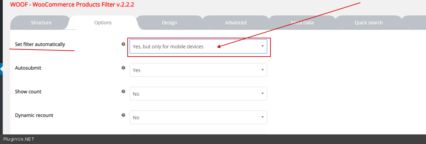Switch to the Meta Data tab
The width and height of the screenshot is (426, 144).
point(302,23)
